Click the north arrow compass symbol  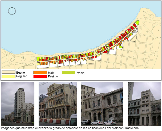(12, 11)
